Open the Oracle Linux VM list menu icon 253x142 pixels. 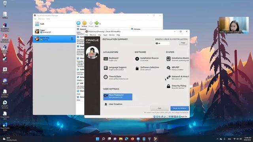point(72,39)
